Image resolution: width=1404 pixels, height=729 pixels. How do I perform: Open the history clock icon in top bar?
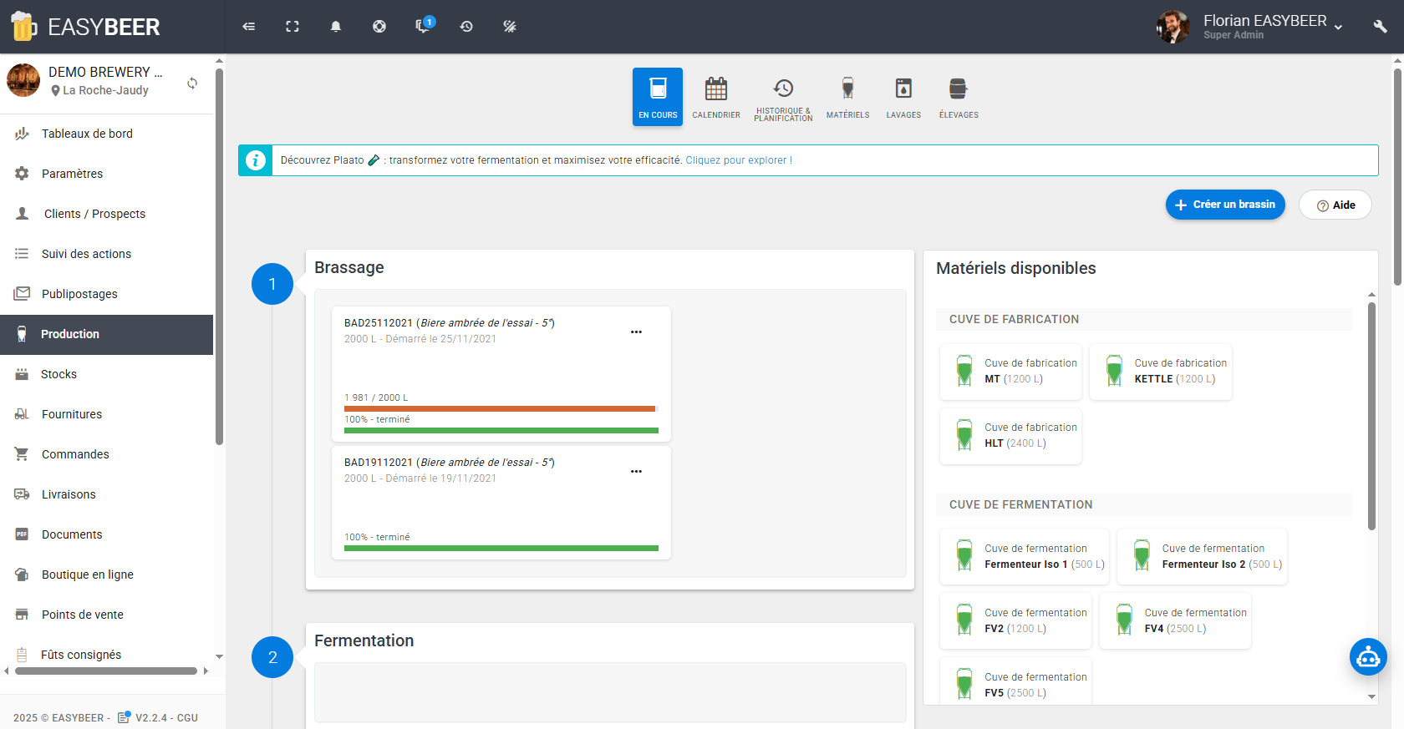coord(466,27)
